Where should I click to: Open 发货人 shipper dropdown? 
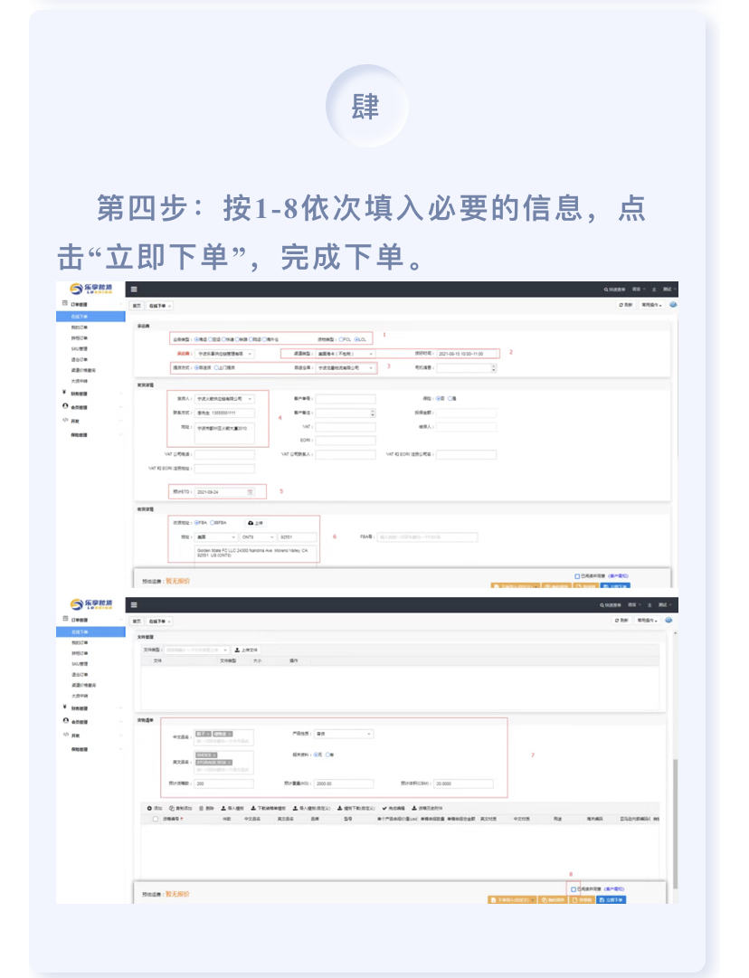click(224, 399)
